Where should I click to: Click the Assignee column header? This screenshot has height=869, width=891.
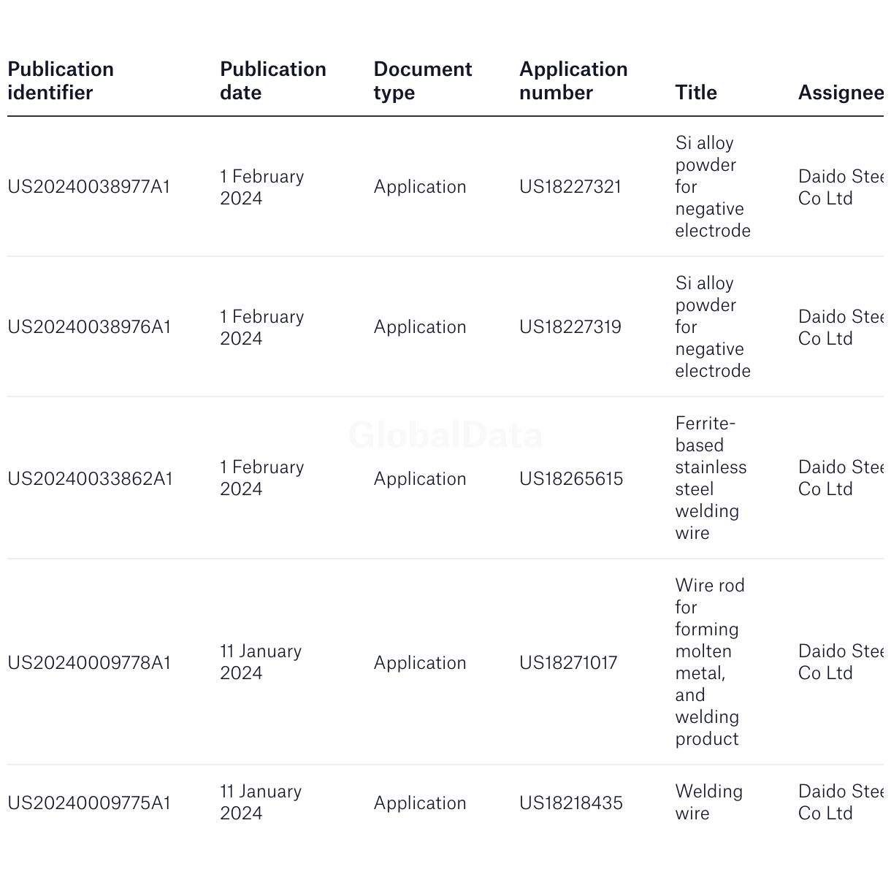(841, 92)
